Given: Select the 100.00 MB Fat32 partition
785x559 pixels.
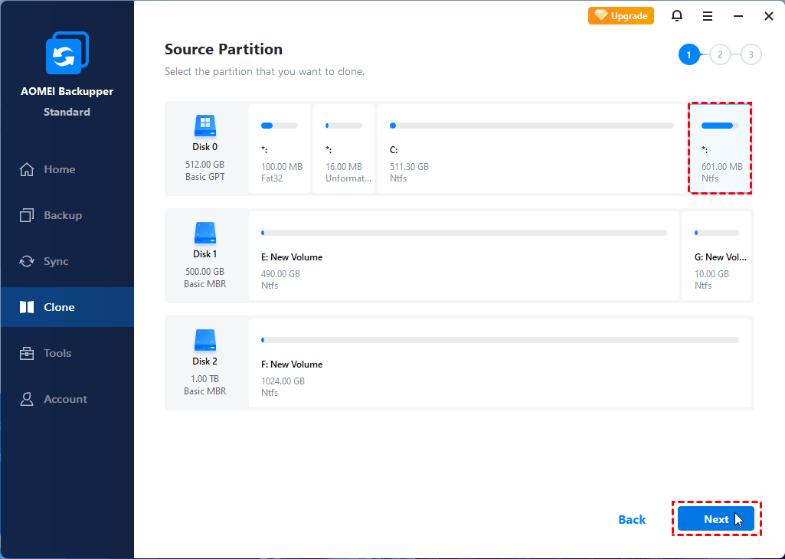Looking at the screenshot, I should click(x=280, y=149).
